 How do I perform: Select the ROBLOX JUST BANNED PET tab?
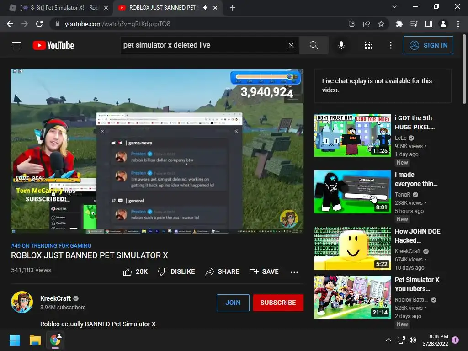point(162,8)
